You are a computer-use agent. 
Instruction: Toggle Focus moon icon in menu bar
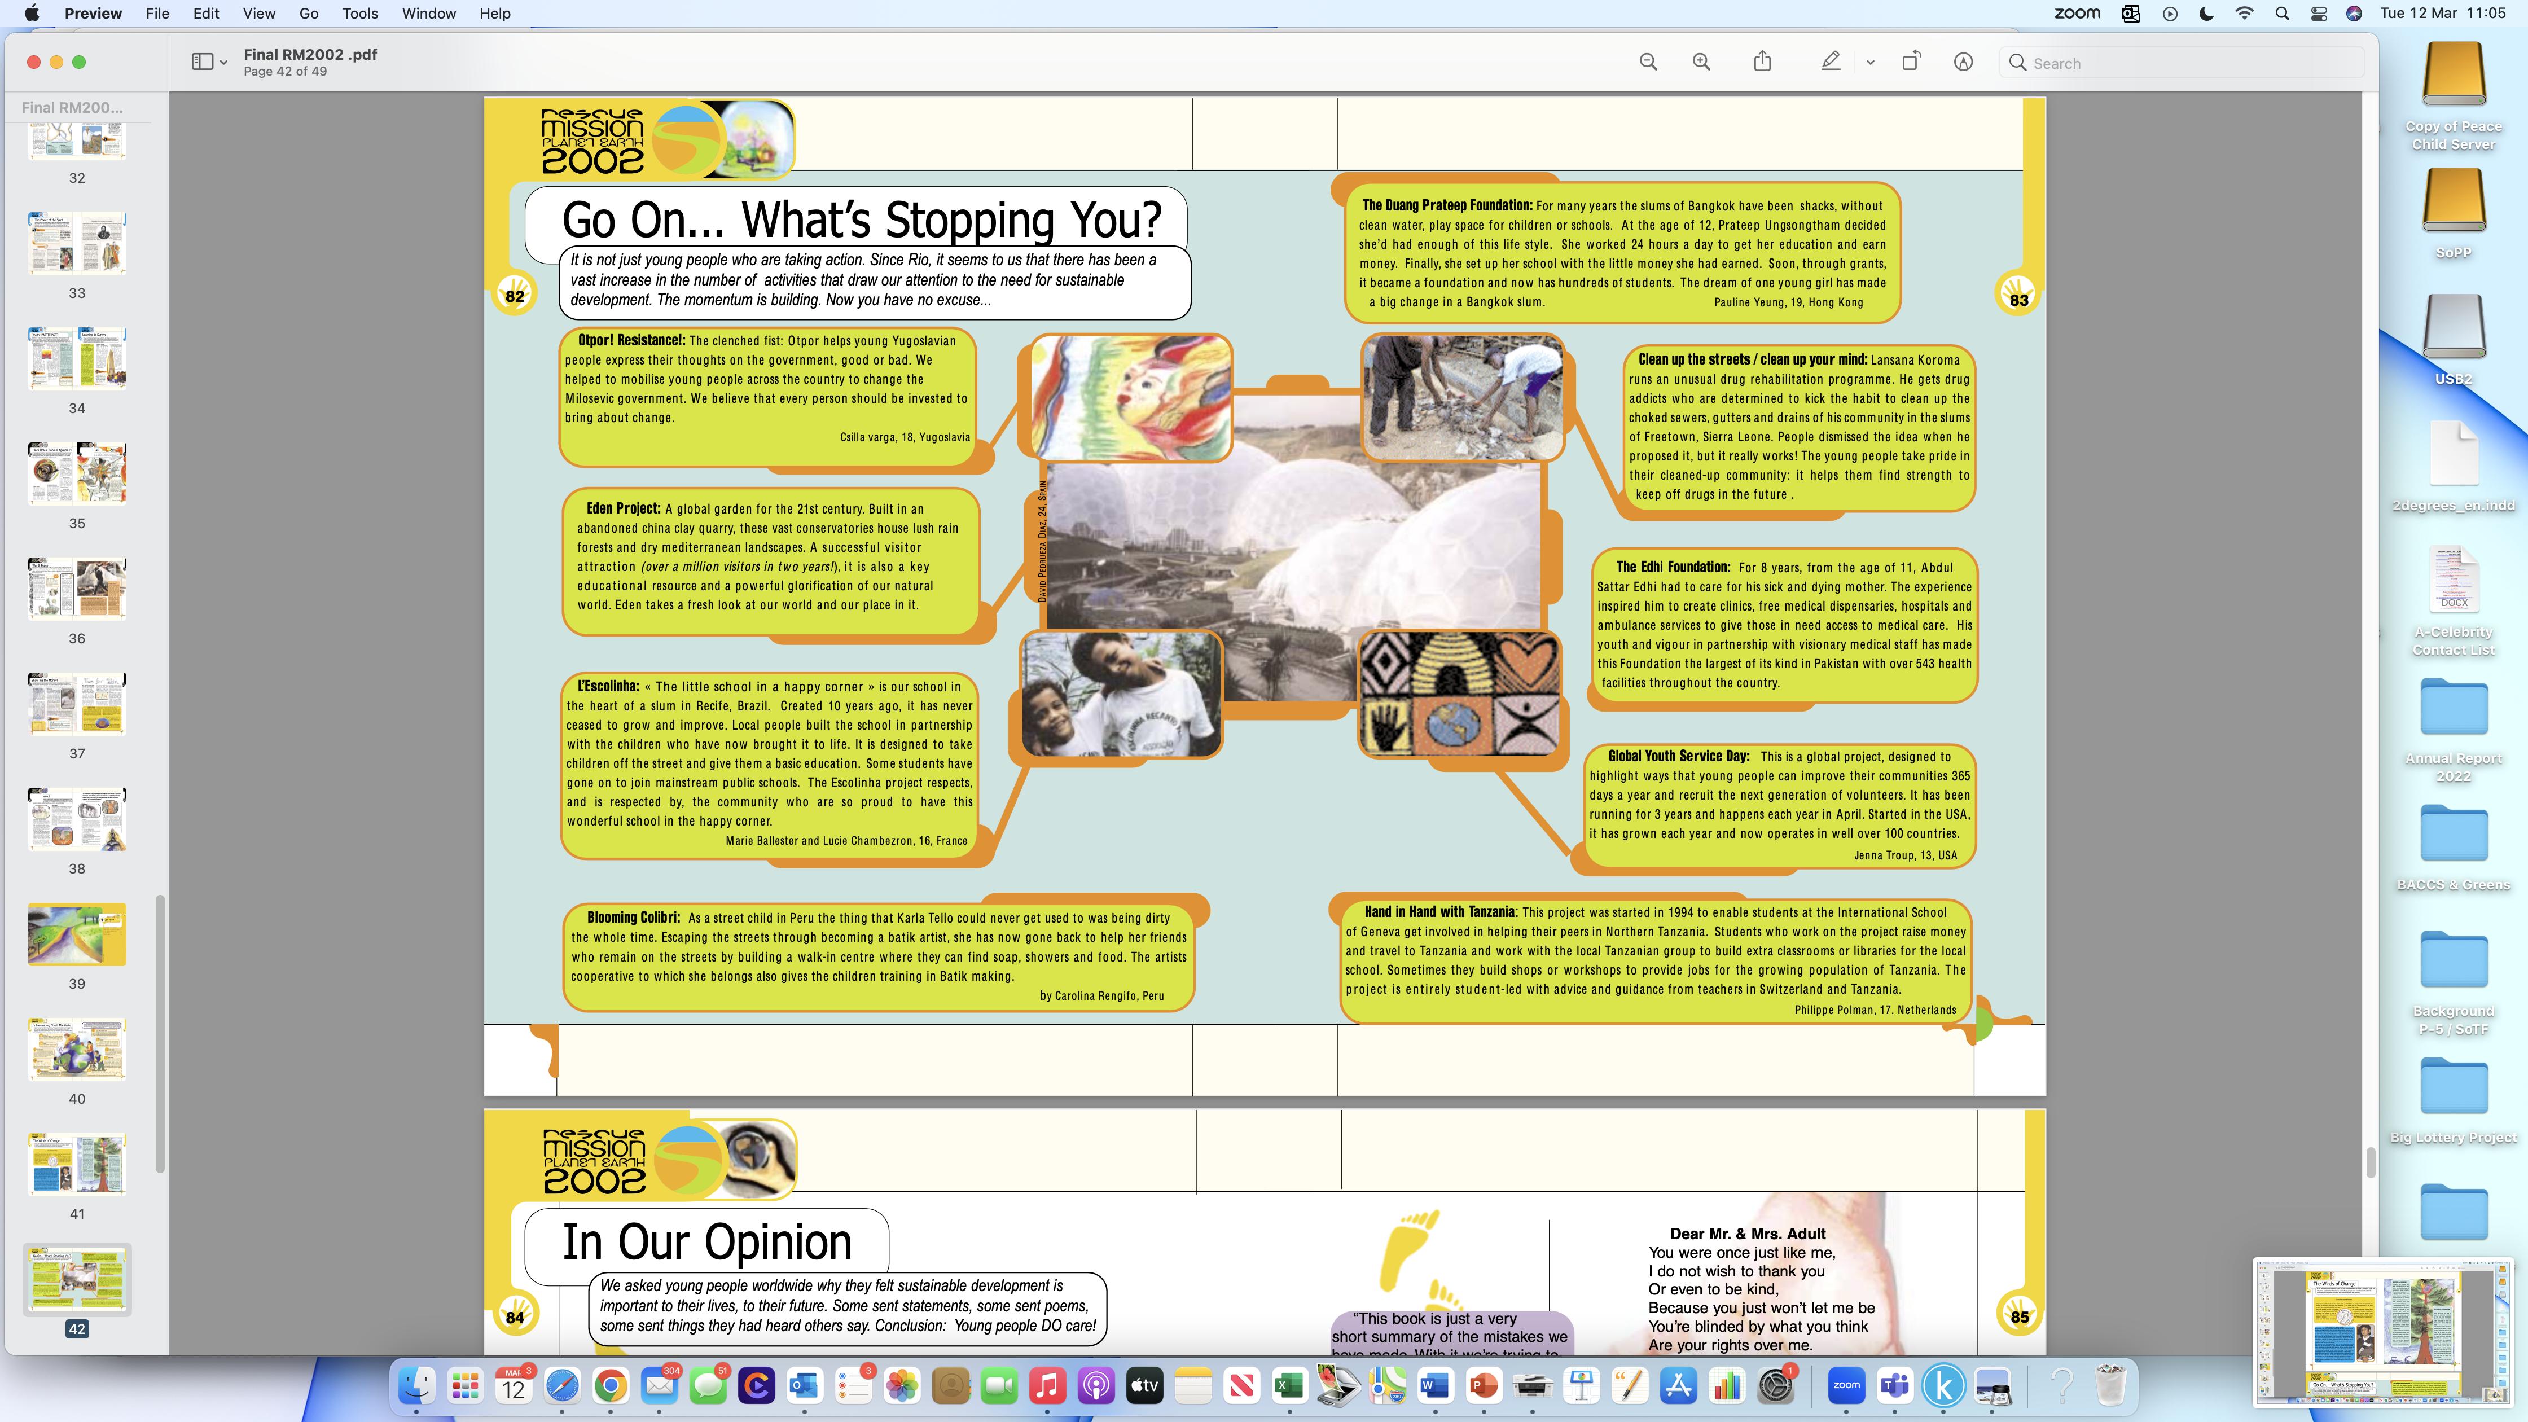(2207, 14)
